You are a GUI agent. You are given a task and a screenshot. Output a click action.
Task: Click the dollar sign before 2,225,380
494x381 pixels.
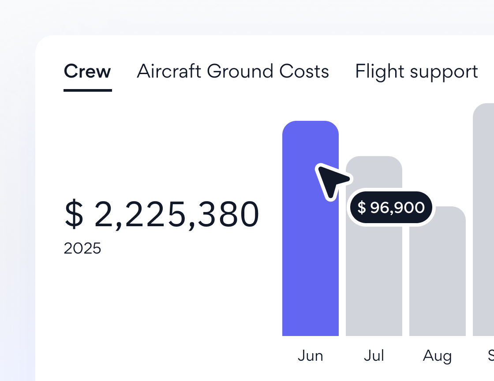tap(74, 215)
